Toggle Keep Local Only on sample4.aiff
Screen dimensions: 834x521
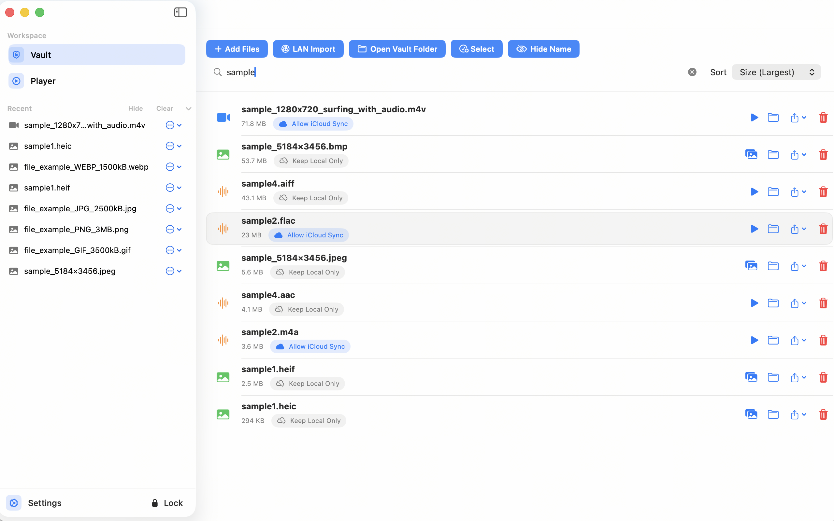(310, 198)
